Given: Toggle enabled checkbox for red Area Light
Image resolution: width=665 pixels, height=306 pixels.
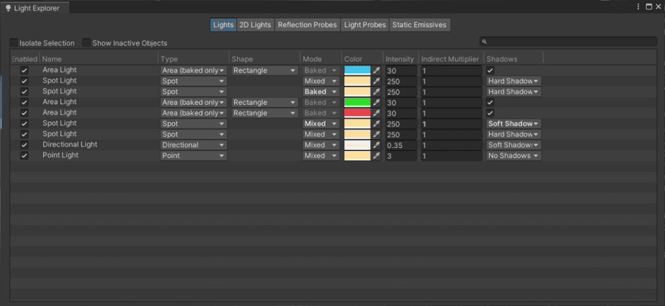Looking at the screenshot, I should [x=24, y=113].
